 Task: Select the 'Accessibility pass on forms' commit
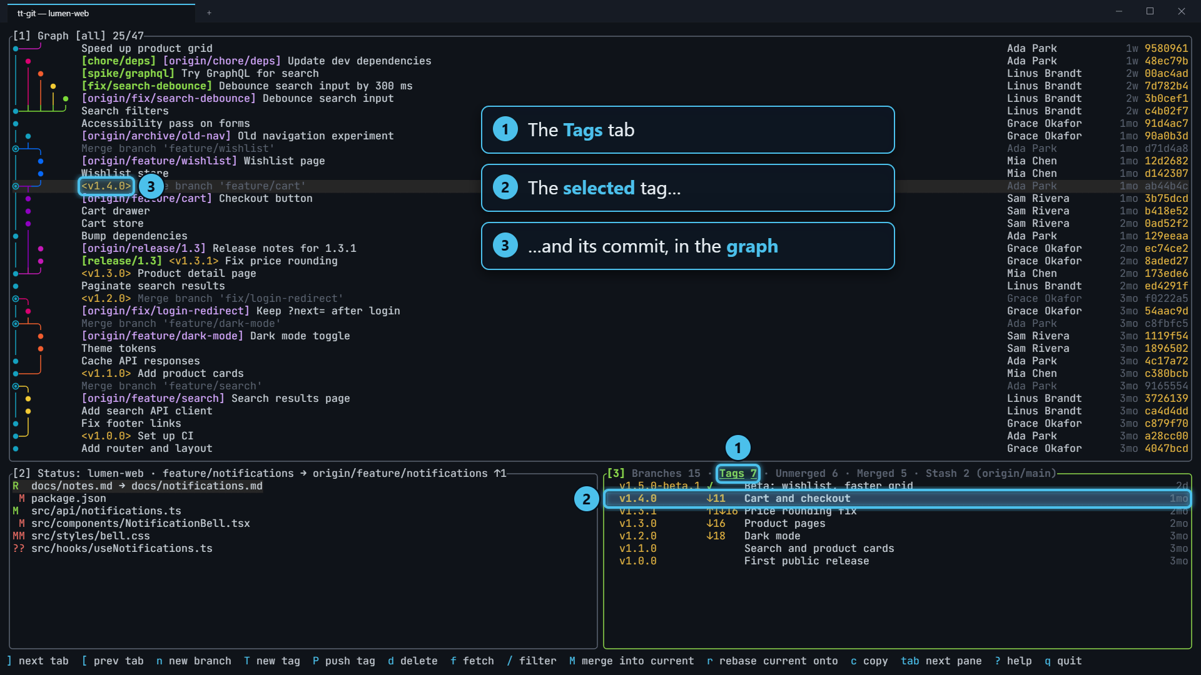tap(600, 124)
